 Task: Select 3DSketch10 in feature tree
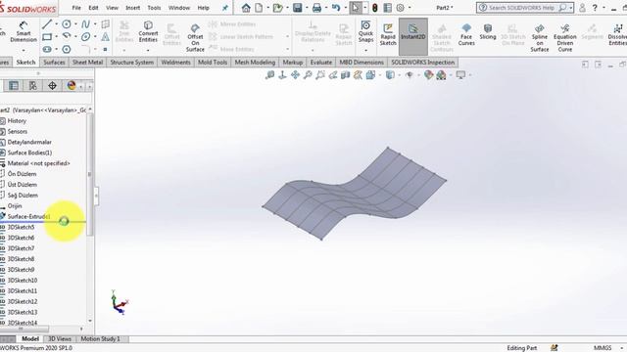(x=23, y=281)
